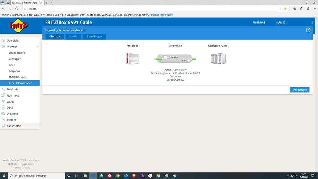
Task: Go back in browser history
Action: click(x=4, y=9)
